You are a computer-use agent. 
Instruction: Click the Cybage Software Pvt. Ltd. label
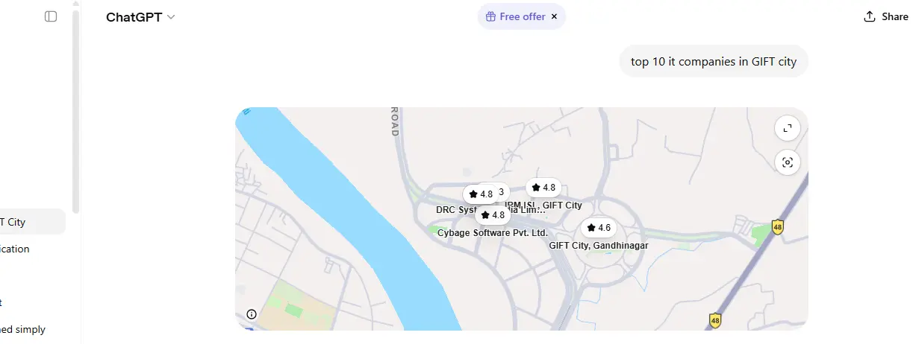[x=493, y=233]
